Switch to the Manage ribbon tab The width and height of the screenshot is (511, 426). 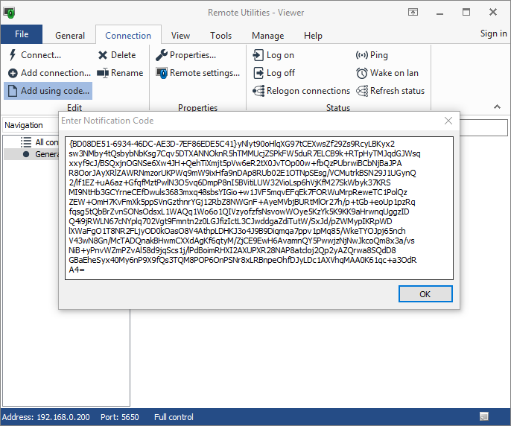coord(267,36)
